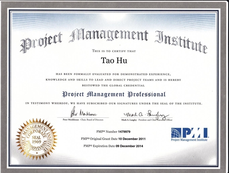Click the Project Management Professional title
229x173 pixels.
click(114, 94)
